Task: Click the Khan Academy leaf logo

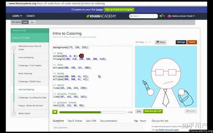Action: click(x=88, y=16)
